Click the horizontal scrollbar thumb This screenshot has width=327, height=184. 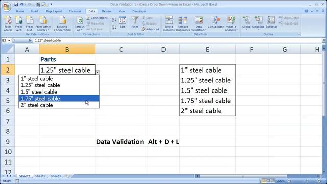point(243,176)
